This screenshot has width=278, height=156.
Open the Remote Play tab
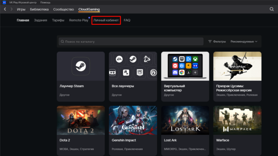click(x=79, y=20)
